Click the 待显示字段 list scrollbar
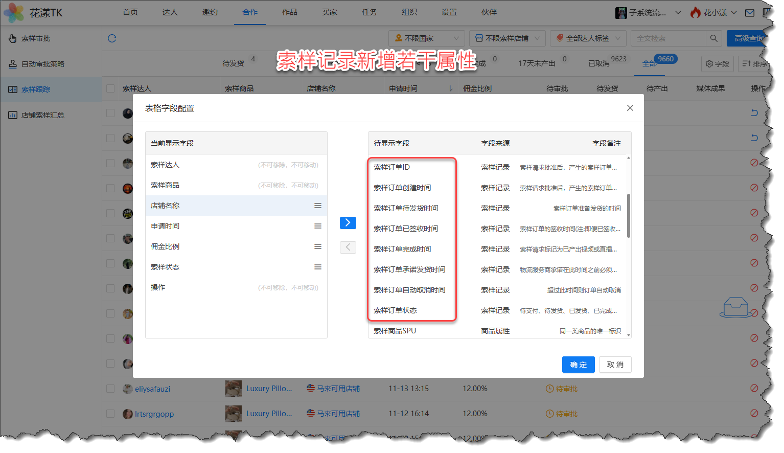The image size is (784, 453). [628, 215]
